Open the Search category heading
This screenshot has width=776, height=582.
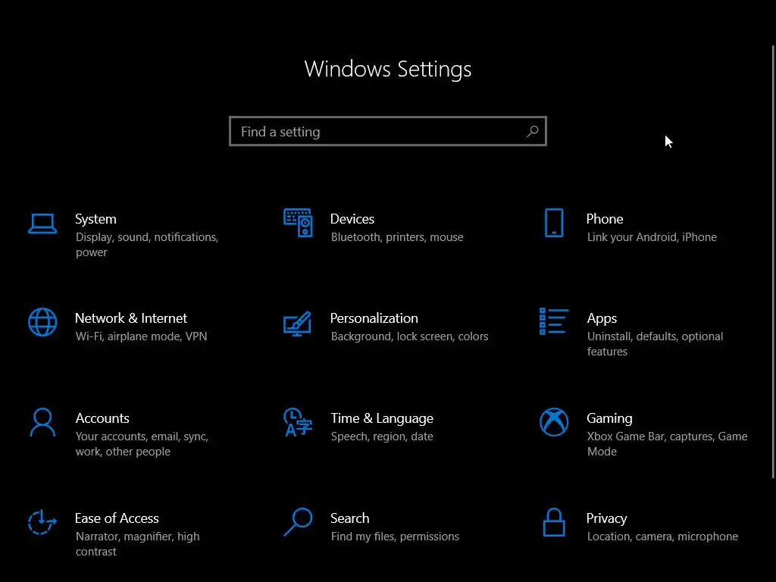(350, 518)
